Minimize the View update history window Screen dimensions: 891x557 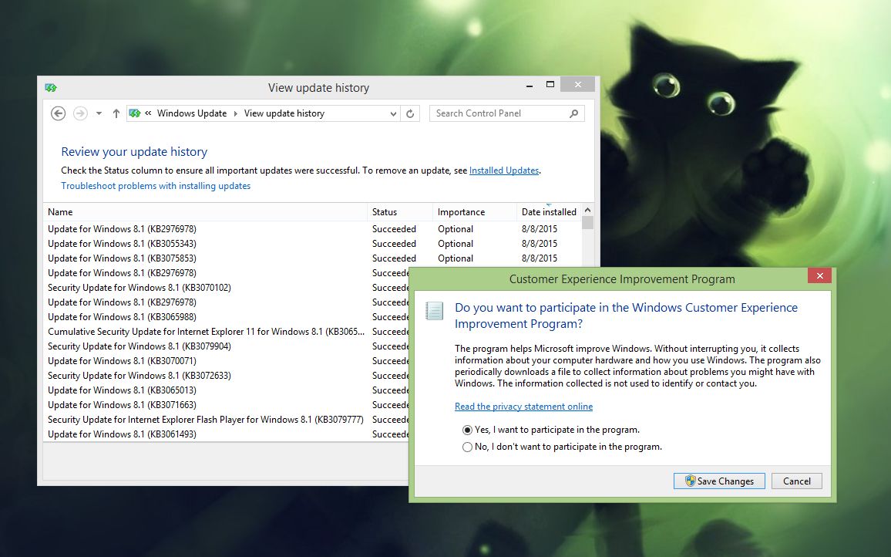point(530,86)
